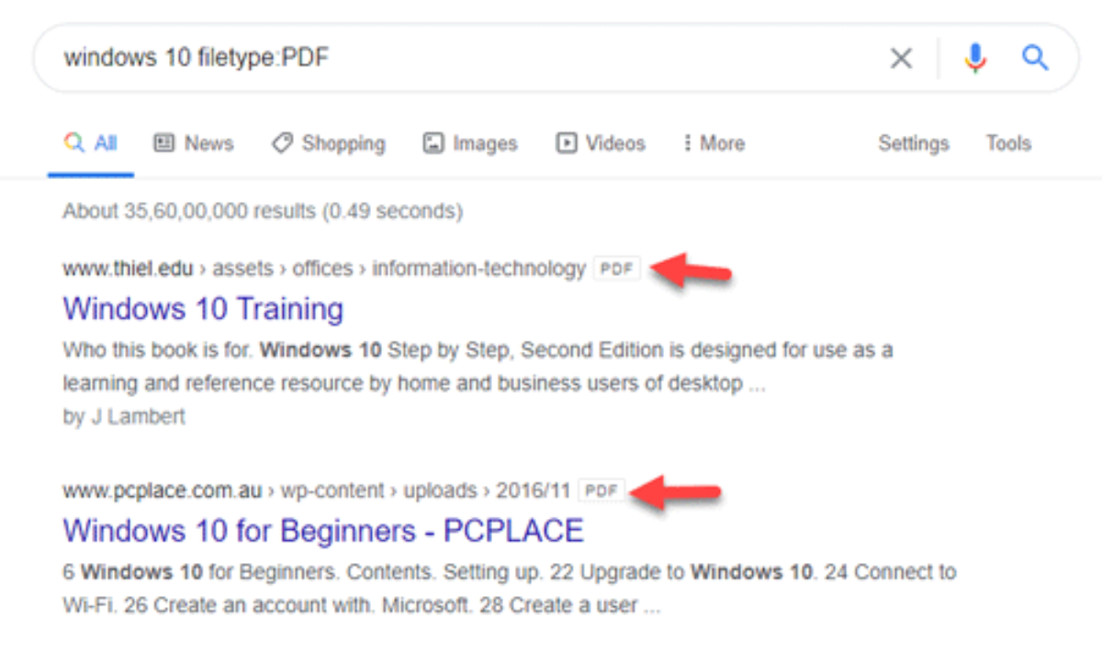Click the www.pcplace.com.au breadcrumb URL
The height and width of the screenshot is (654, 1102).
[x=161, y=490]
